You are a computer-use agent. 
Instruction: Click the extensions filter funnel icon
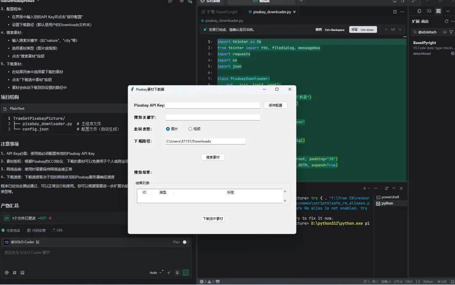pyautogui.click(x=451, y=32)
